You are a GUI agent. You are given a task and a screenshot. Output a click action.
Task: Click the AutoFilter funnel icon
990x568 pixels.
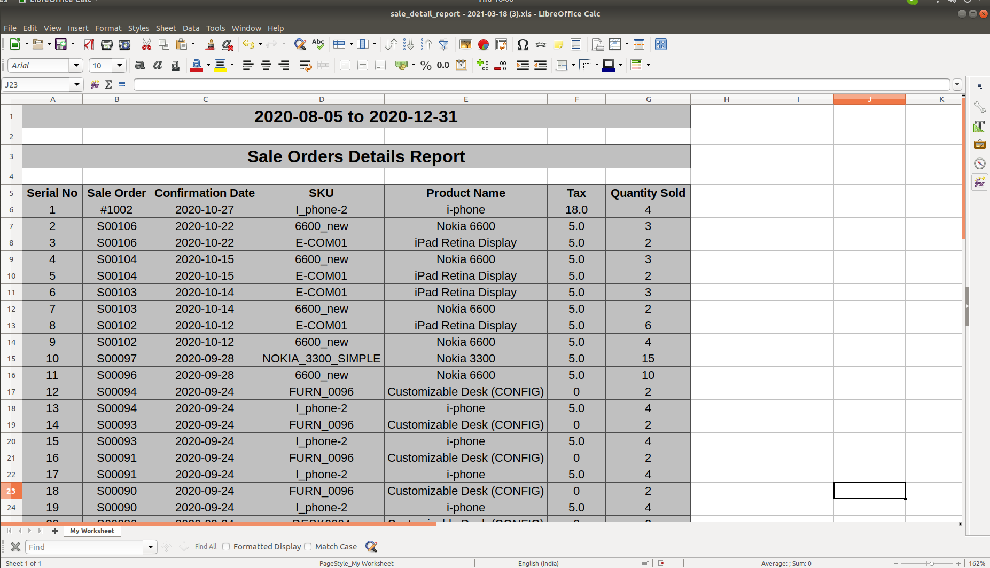[444, 45]
